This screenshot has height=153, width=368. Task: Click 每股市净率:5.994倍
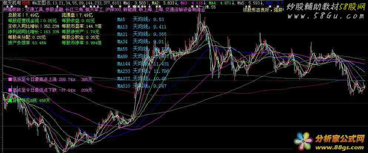pyautogui.click(x=81, y=43)
